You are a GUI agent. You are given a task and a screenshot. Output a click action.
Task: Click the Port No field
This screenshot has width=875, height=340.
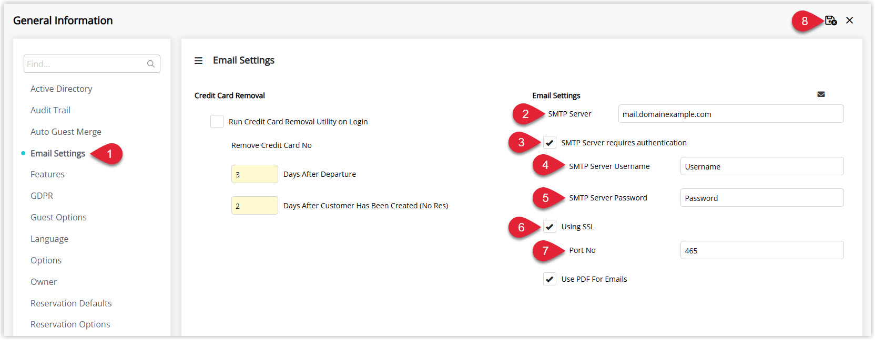pos(762,250)
